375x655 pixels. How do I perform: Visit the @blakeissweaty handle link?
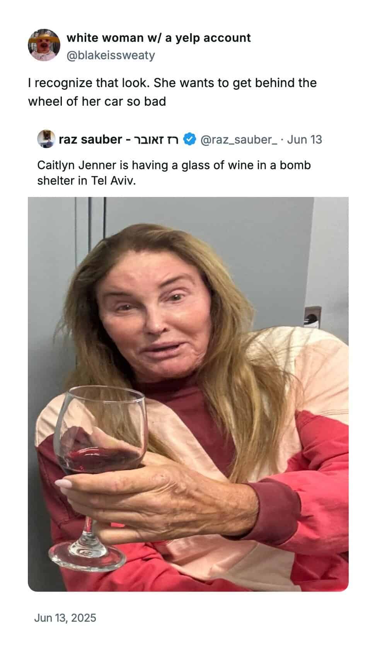click(111, 55)
